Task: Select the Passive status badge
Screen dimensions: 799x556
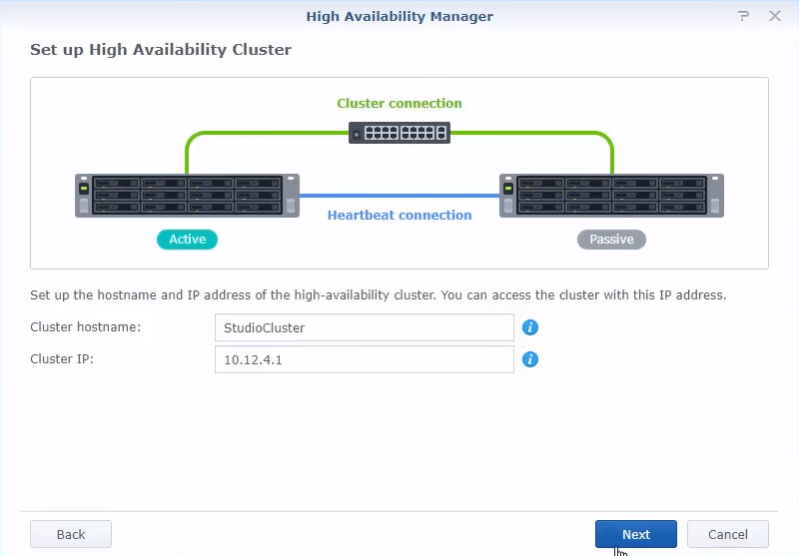Action: tap(611, 240)
